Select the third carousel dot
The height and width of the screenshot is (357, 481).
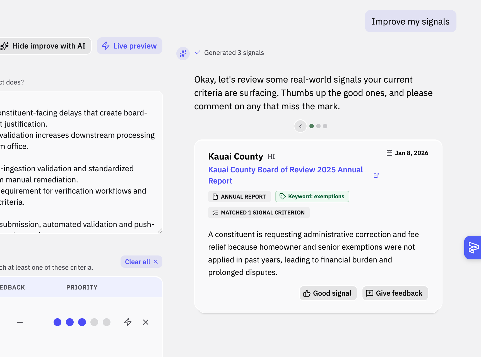pos(325,126)
